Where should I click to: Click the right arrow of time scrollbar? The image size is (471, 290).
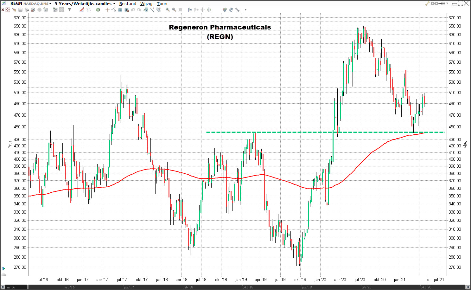click(468, 287)
